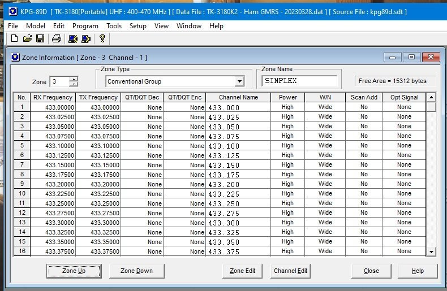
Task: Write data to radio toolbar icon
Action: (x=85, y=38)
